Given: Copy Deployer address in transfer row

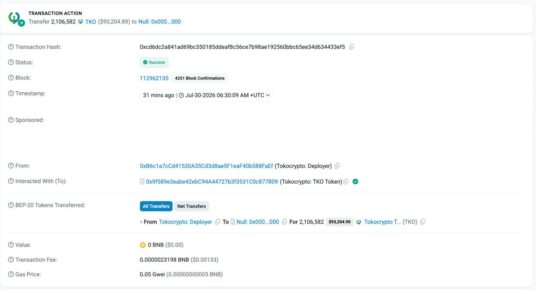Looking at the screenshot, I should 217,222.
